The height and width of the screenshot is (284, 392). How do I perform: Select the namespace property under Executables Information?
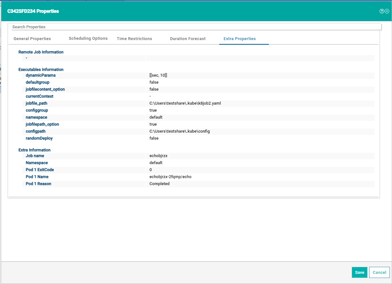tap(36, 117)
